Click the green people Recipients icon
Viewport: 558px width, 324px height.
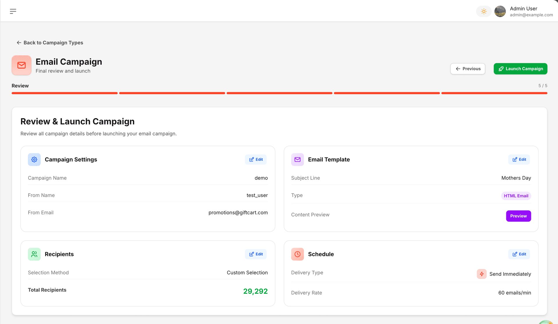34,254
